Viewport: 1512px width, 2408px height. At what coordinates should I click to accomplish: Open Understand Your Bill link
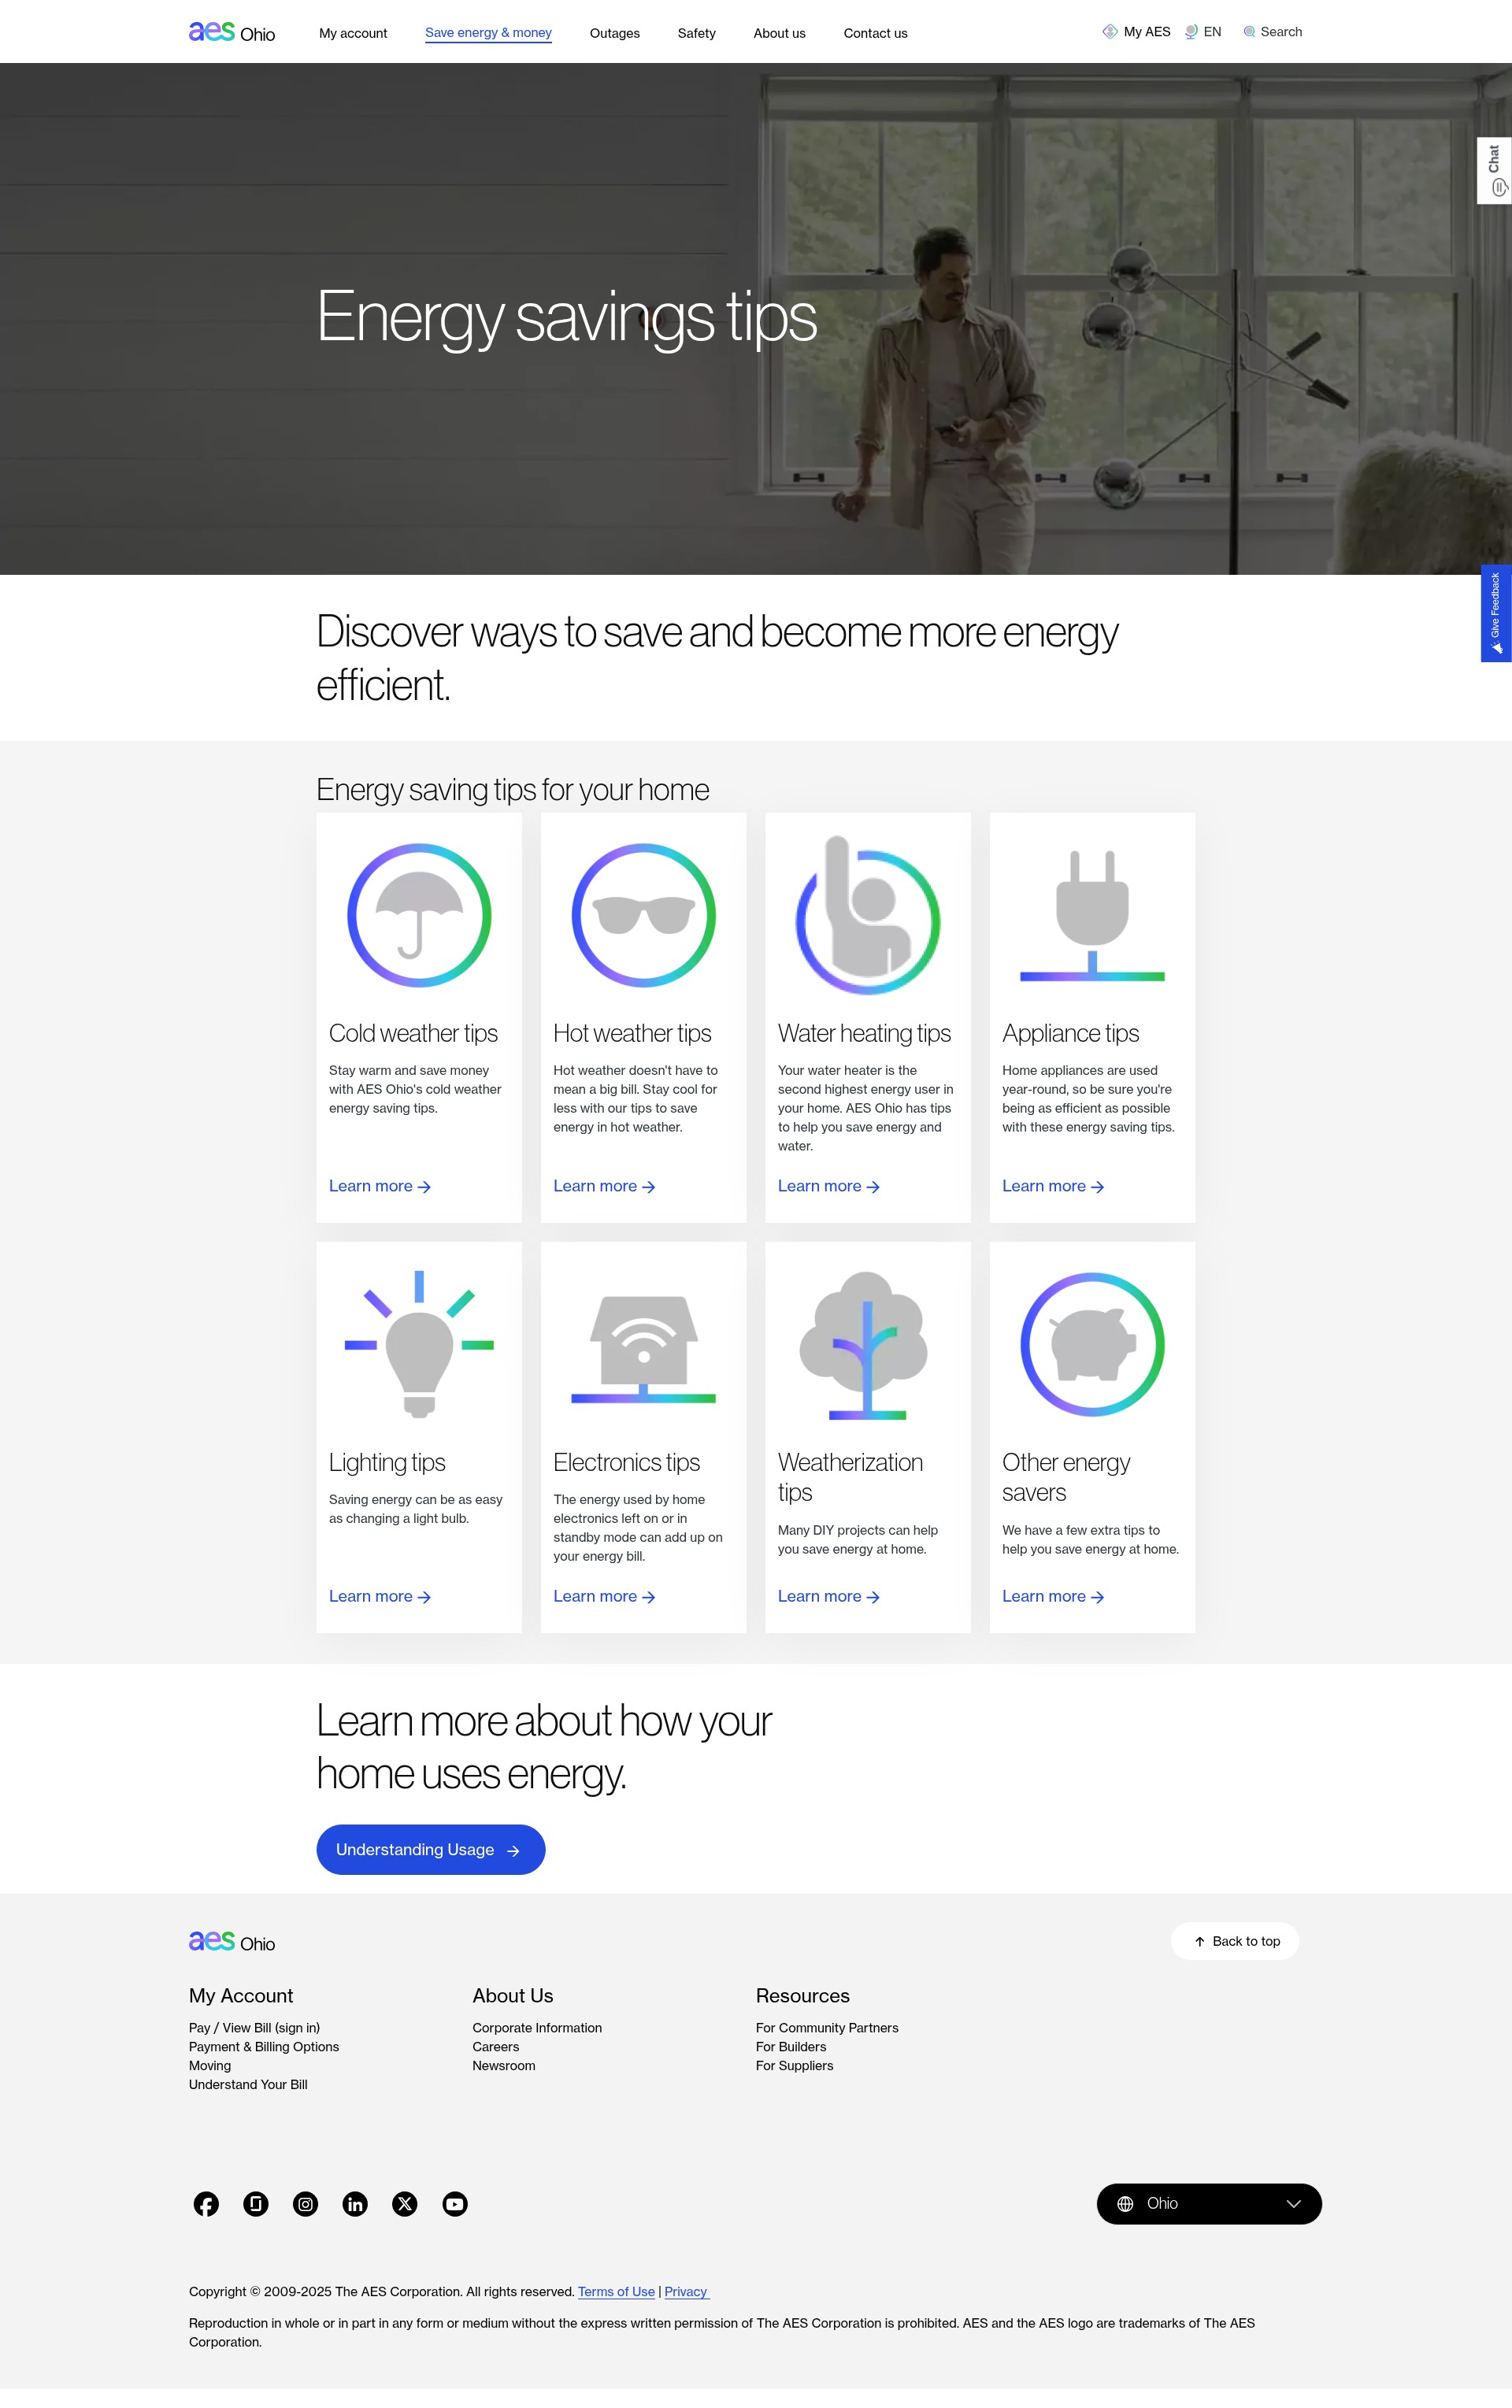point(248,2085)
